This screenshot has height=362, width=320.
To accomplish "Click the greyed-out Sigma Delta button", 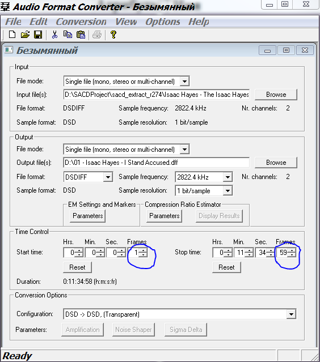I will point(186,330).
